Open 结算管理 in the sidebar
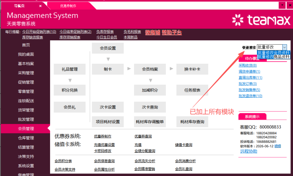 (x=26, y=147)
